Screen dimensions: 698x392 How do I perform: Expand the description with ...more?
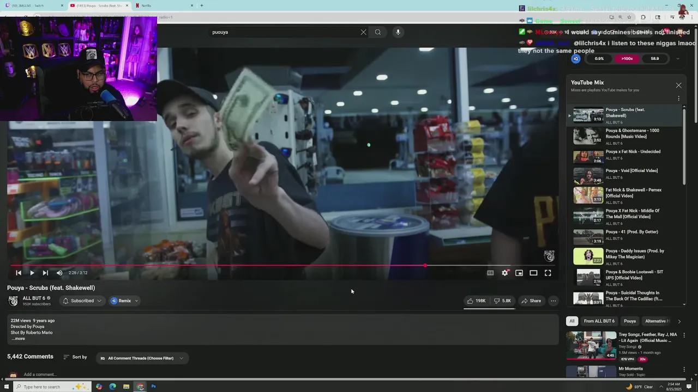18,339
